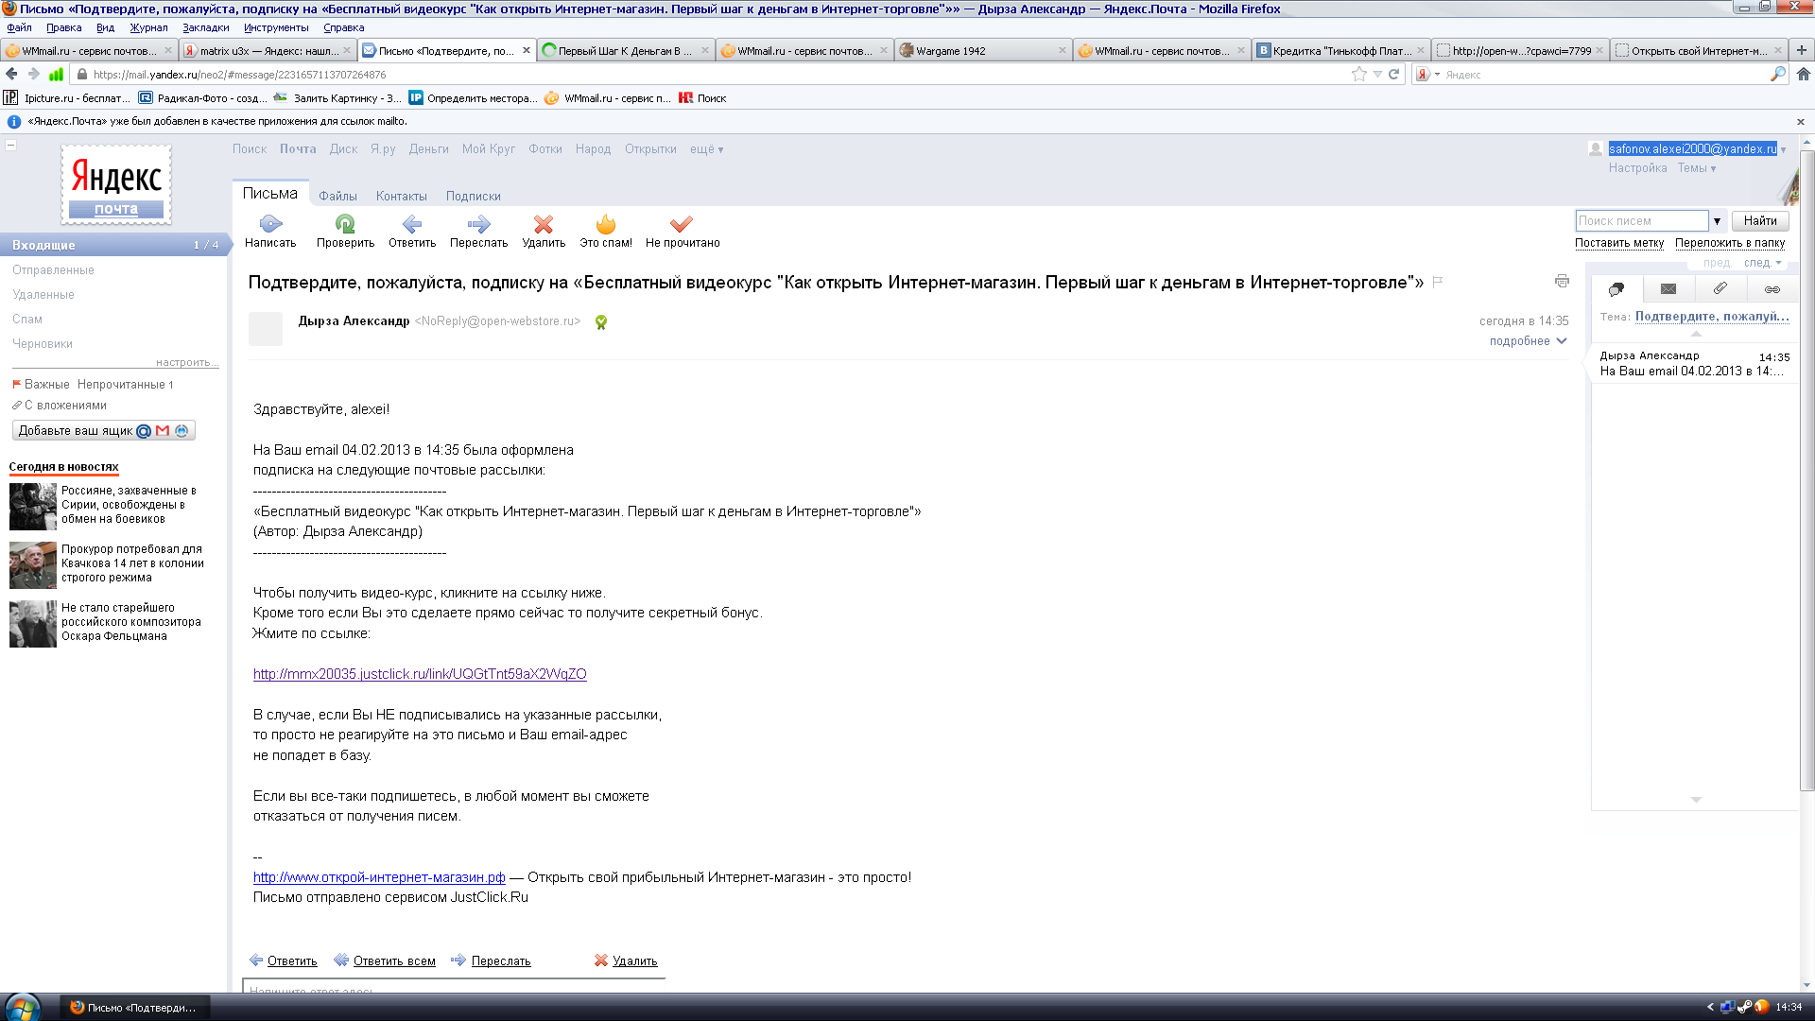Click the Написать compose icon
Screen dimensions: 1815x1021
270,224
